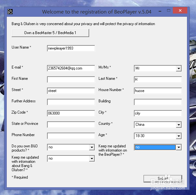Image resolution: width=196 pixels, height=195 pixels.
Task: Focus the E-mail input field
Action: [71, 68]
